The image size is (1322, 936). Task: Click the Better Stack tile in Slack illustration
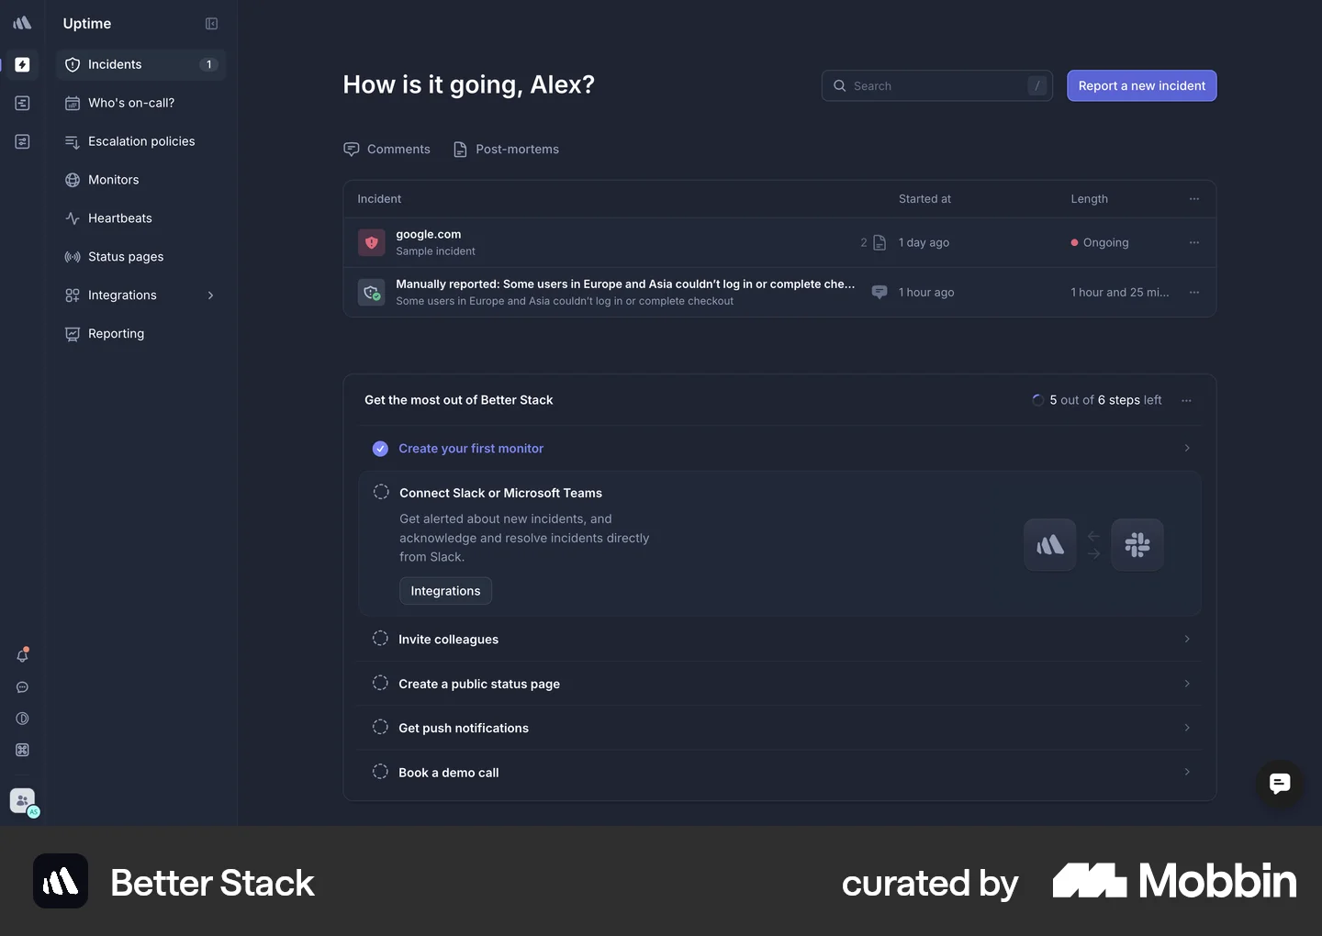click(x=1050, y=545)
